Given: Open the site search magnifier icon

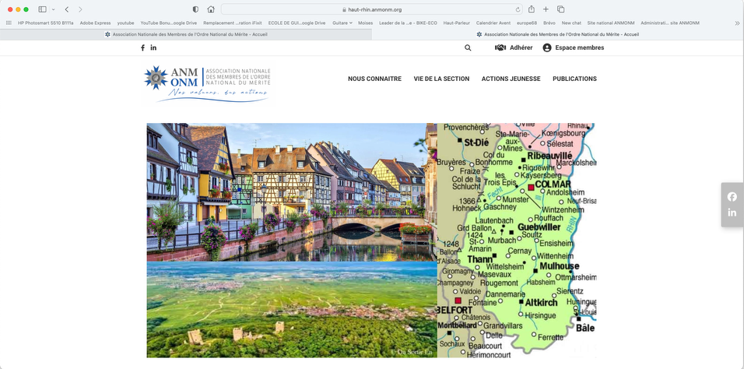Looking at the screenshot, I should coord(468,48).
